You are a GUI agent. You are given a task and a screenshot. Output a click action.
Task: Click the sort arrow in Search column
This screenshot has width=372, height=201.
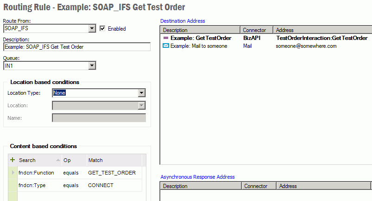[x=58, y=160]
